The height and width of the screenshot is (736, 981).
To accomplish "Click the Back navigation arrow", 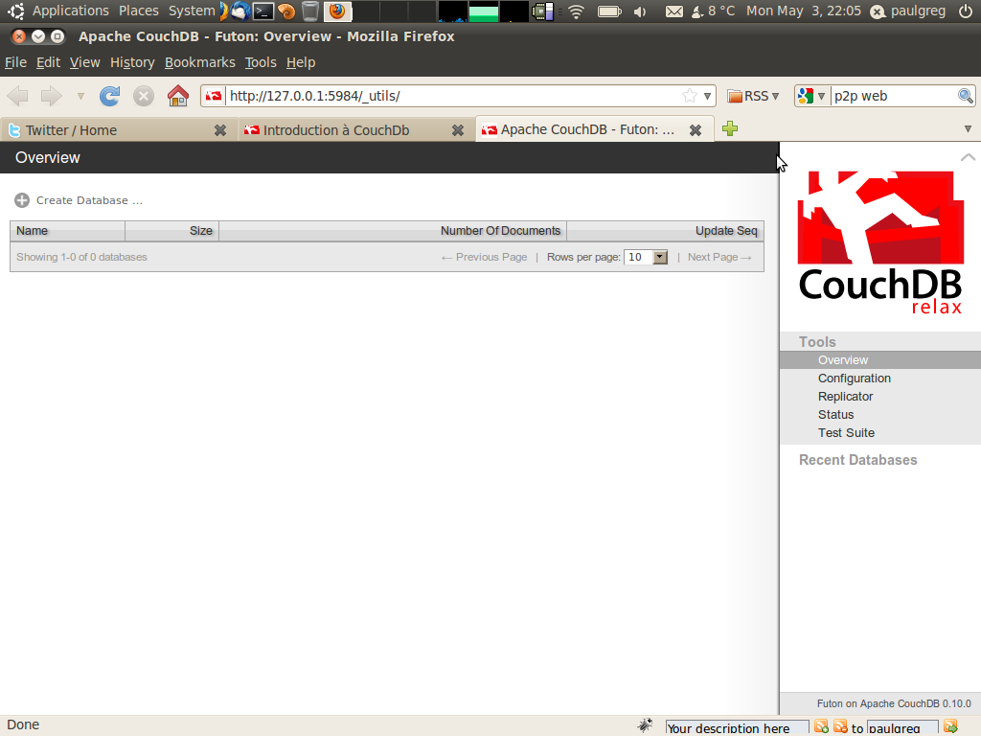I will click(x=17, y=96).
